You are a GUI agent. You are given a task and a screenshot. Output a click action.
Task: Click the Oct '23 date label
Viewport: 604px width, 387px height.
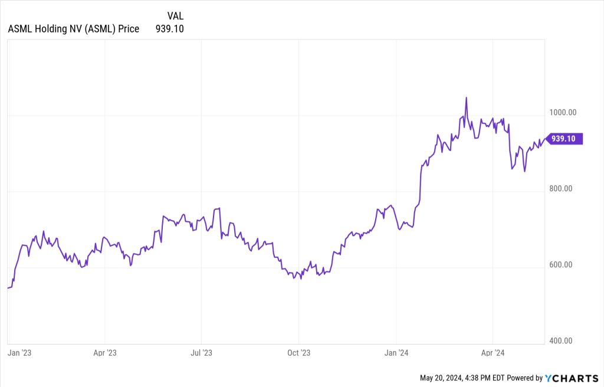click(298, 353)
